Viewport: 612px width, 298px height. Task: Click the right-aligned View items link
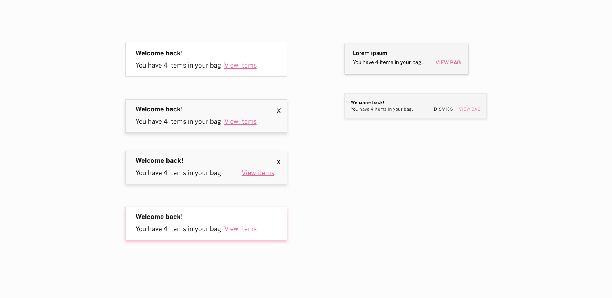tap(258, 173)
